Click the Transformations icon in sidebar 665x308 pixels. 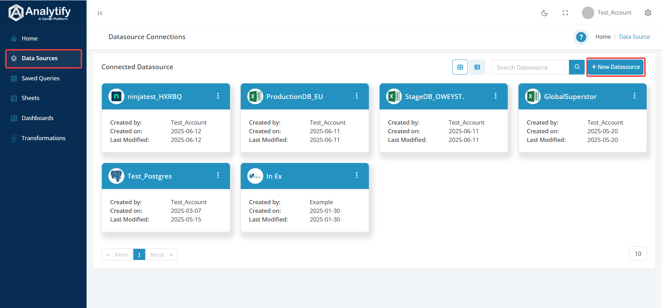[x=14, y=138]
